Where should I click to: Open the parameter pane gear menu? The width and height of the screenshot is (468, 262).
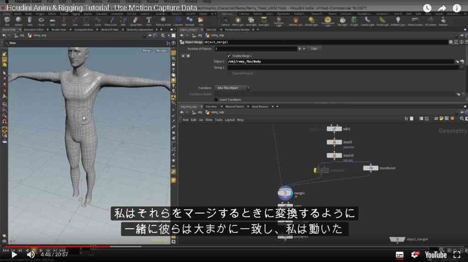(451, 42)
